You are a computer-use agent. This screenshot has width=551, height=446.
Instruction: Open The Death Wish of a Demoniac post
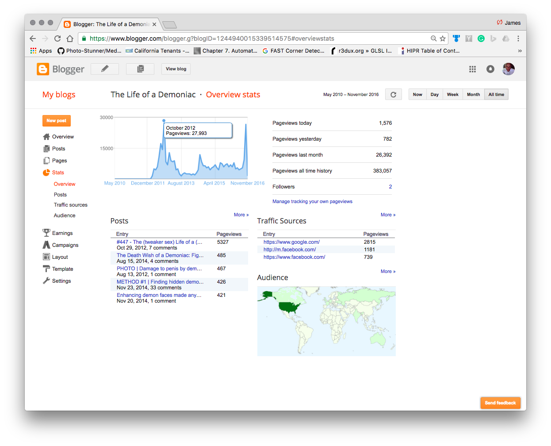pos(160,255)
